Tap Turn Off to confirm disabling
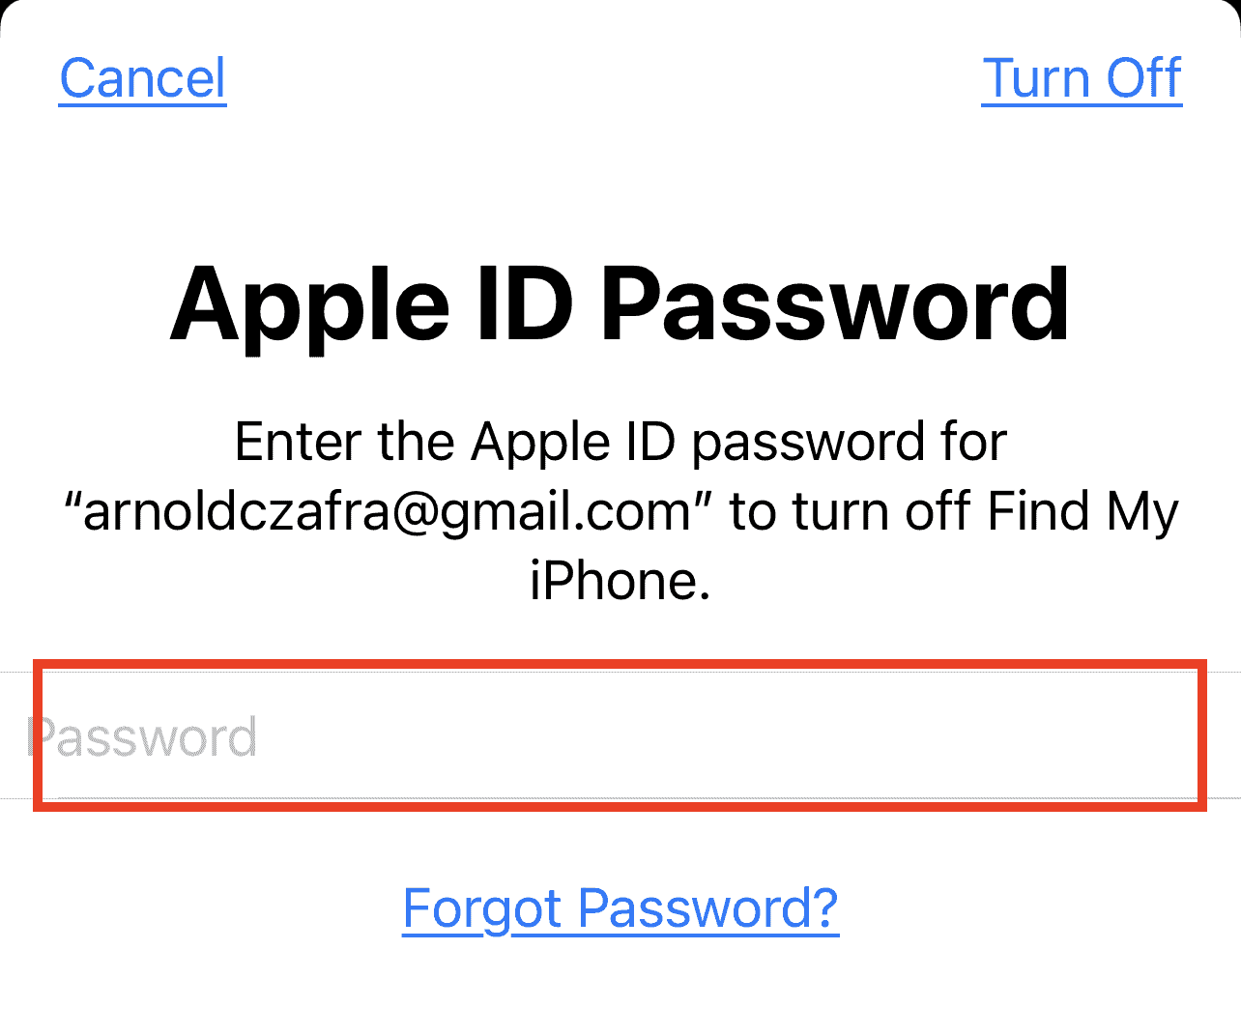The image size is (1241, 1036). [x=1082, y=78]
